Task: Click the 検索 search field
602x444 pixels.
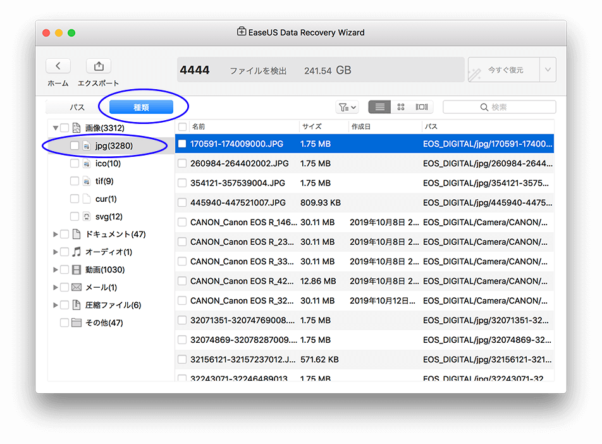Action: (499, 107)
